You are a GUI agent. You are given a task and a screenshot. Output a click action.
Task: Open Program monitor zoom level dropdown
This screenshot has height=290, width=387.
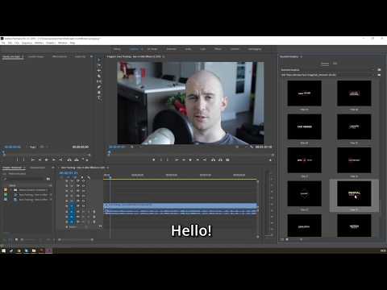tap(135, 147)
